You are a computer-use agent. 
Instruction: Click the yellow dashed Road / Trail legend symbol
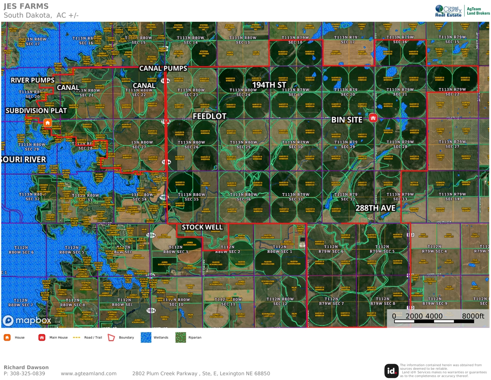tap(76, 337)
